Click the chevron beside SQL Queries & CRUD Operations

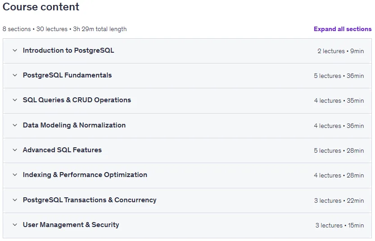pos(15,100)
